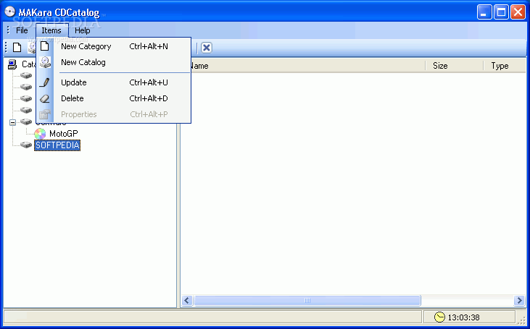Image resolution: width=530 pixels, height=329 pixels.
Task: Click the MAKara CDCatalog title bar CD icon
Action: [x=10, y=12]
